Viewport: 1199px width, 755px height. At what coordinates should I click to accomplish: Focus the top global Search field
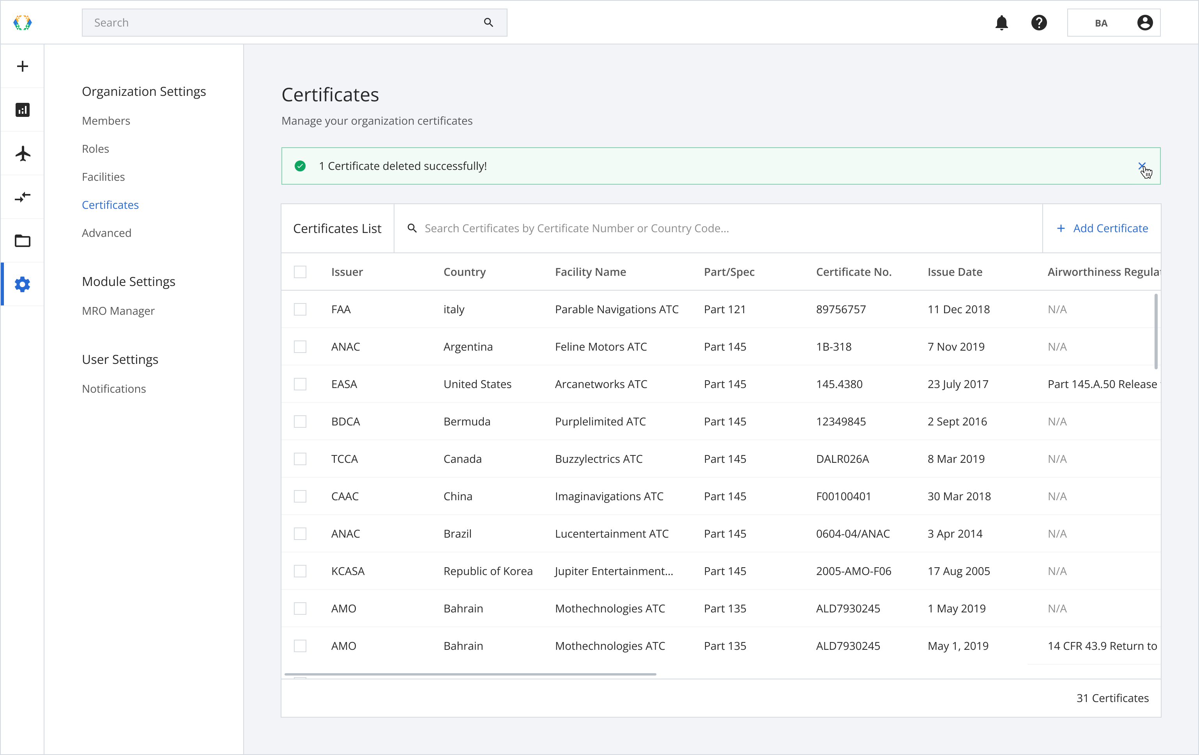click(295, 22)
